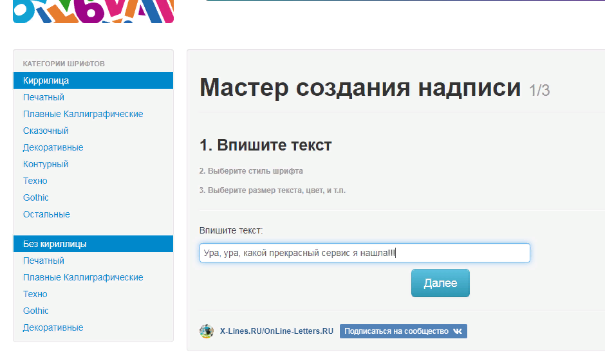
Task: Open Плавные Каллиграфические under Без кириллицы
Action: [83, 278]
